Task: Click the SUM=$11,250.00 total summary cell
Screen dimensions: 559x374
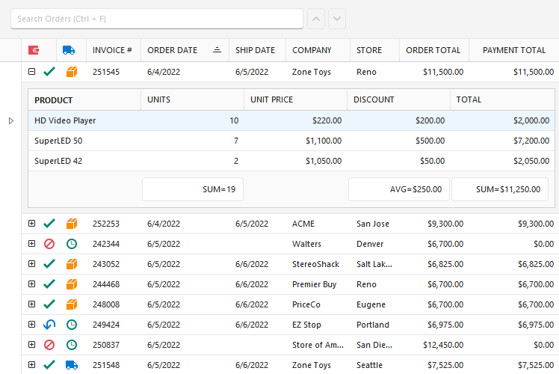Action: click(500, 189)
